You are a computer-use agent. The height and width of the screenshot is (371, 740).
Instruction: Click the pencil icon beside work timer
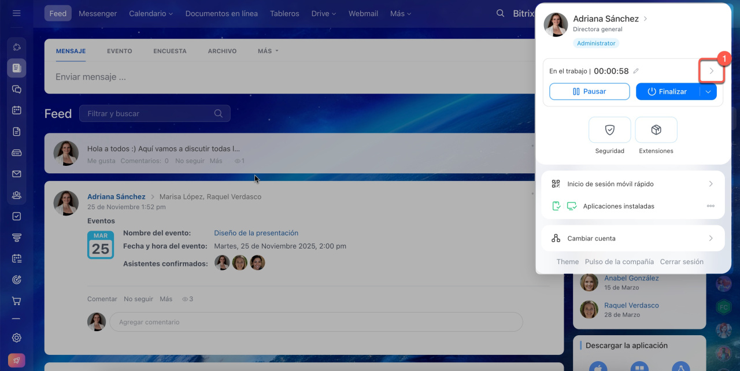pyautogui.click(x=636, y=71)
